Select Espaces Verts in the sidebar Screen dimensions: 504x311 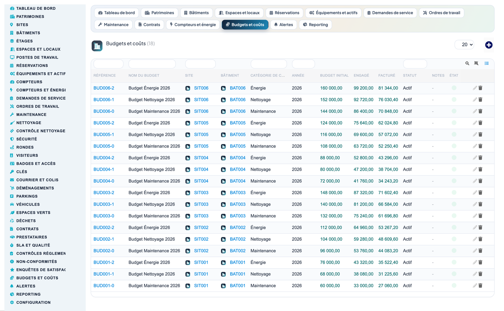33,213
